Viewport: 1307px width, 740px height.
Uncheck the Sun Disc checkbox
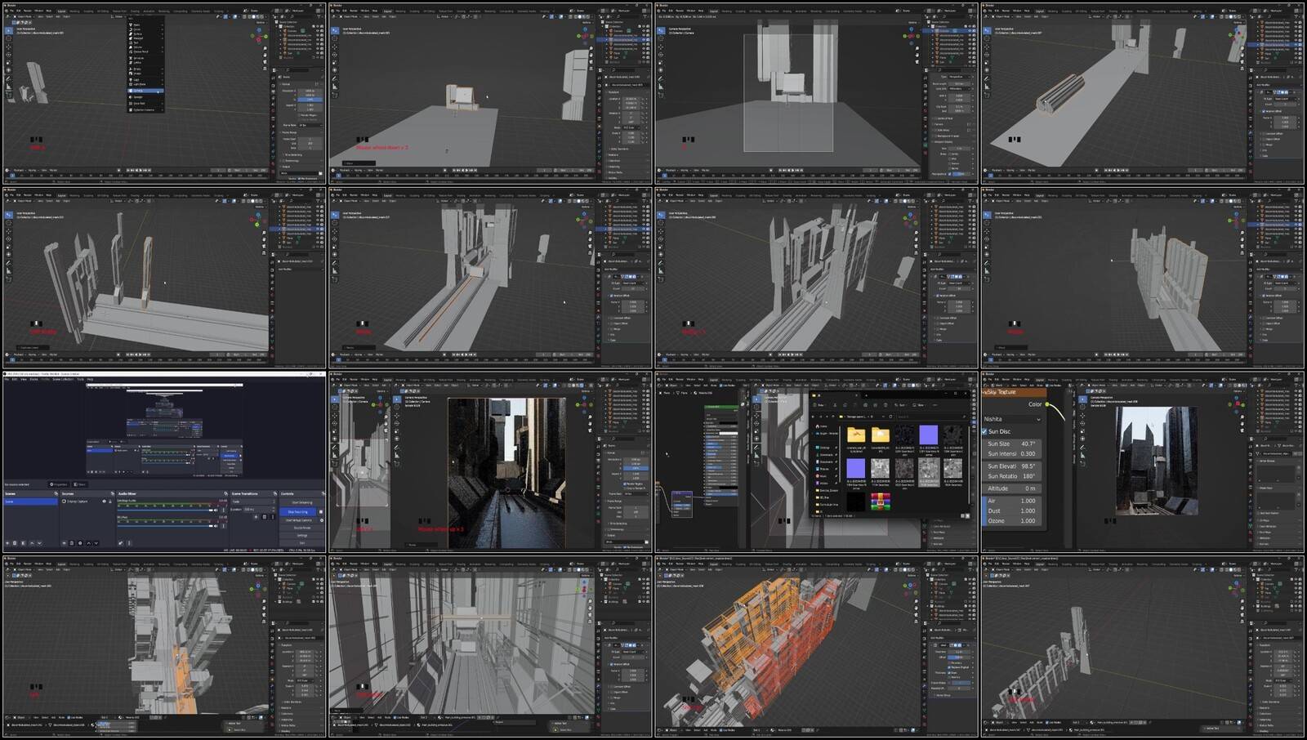pyautogui.click(x=985, y=431)
